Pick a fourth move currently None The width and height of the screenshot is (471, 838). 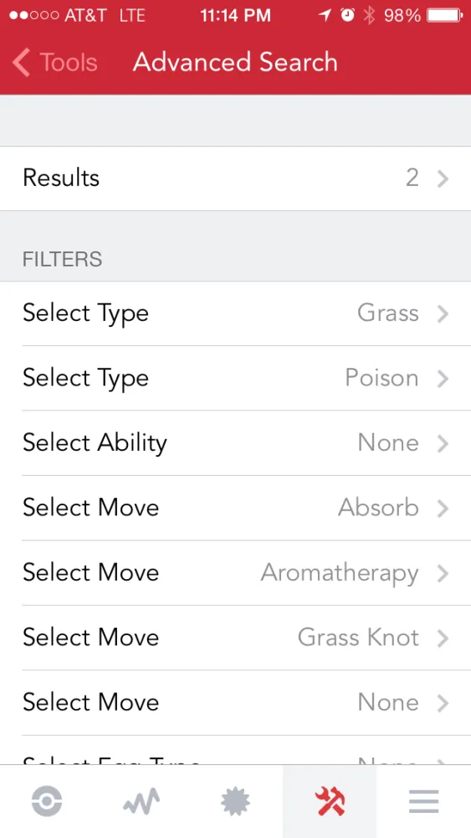[x=235, y=703]
